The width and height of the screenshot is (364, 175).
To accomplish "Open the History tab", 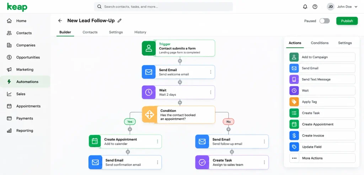I will tap(140, 32).
